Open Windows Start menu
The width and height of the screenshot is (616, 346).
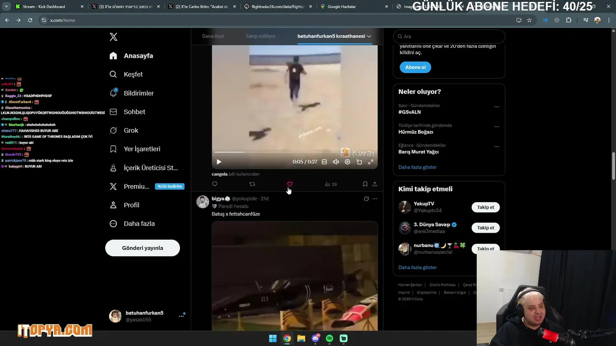tap(273, 338)
